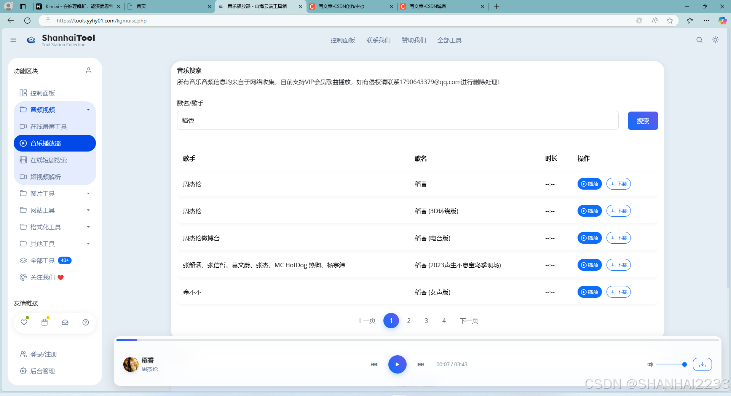Play 稻香 (电台版)

coord(589,238)
